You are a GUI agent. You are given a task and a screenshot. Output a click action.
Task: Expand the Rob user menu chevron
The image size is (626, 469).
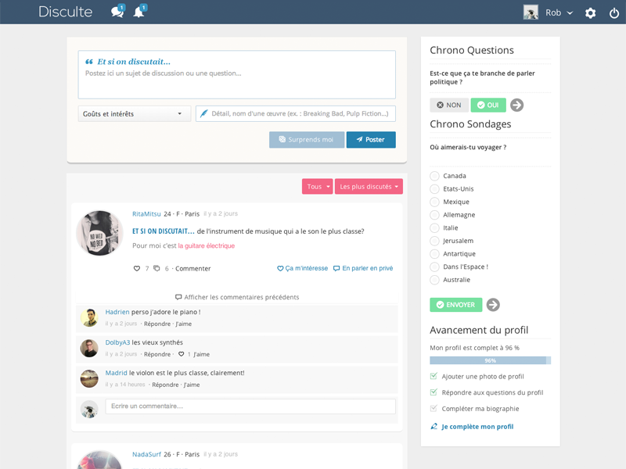click(x=570, y=13)
